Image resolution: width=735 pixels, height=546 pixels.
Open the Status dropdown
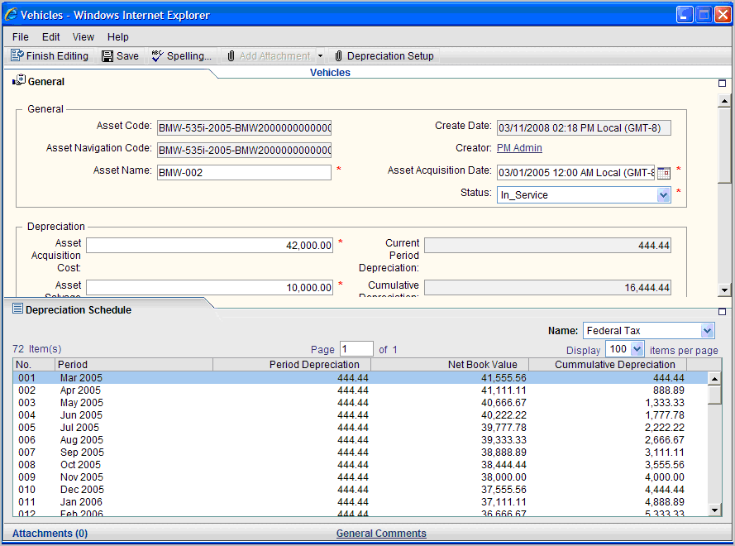point(663,194)
